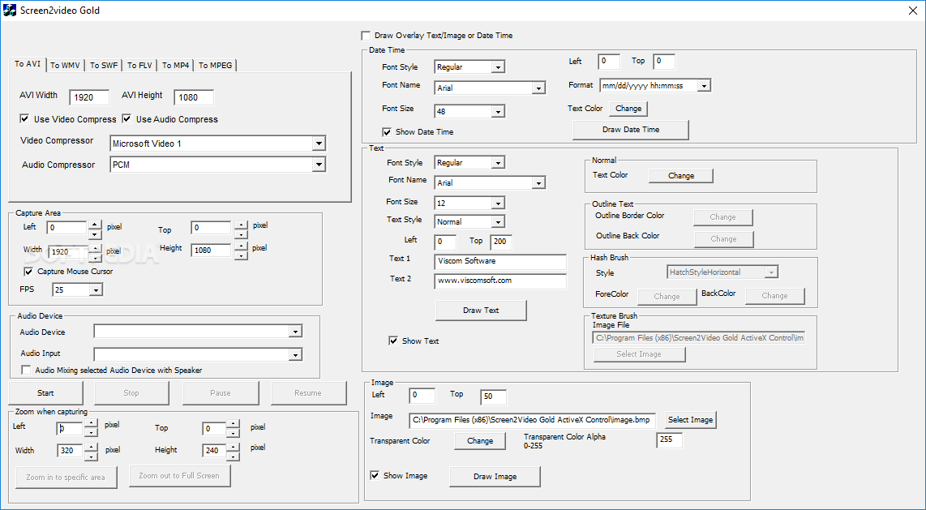This screenshot has width=926, height=510.
Task: Open the Text Style dropdown
Action: coord(499,222)
